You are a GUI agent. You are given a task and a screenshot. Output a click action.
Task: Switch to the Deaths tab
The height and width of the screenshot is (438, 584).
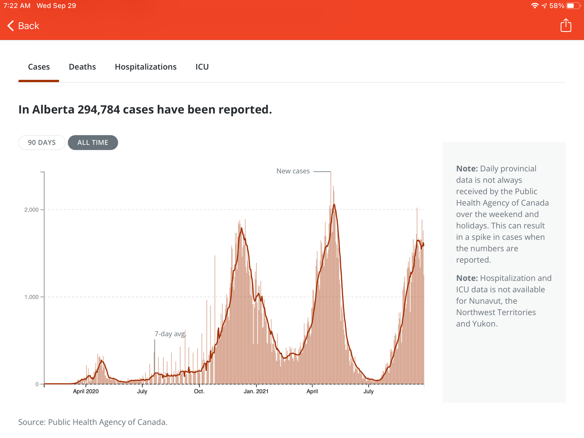point(82,67)
